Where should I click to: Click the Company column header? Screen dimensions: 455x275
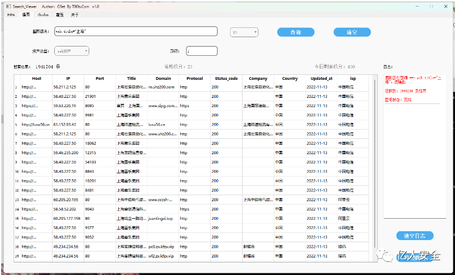258,79
